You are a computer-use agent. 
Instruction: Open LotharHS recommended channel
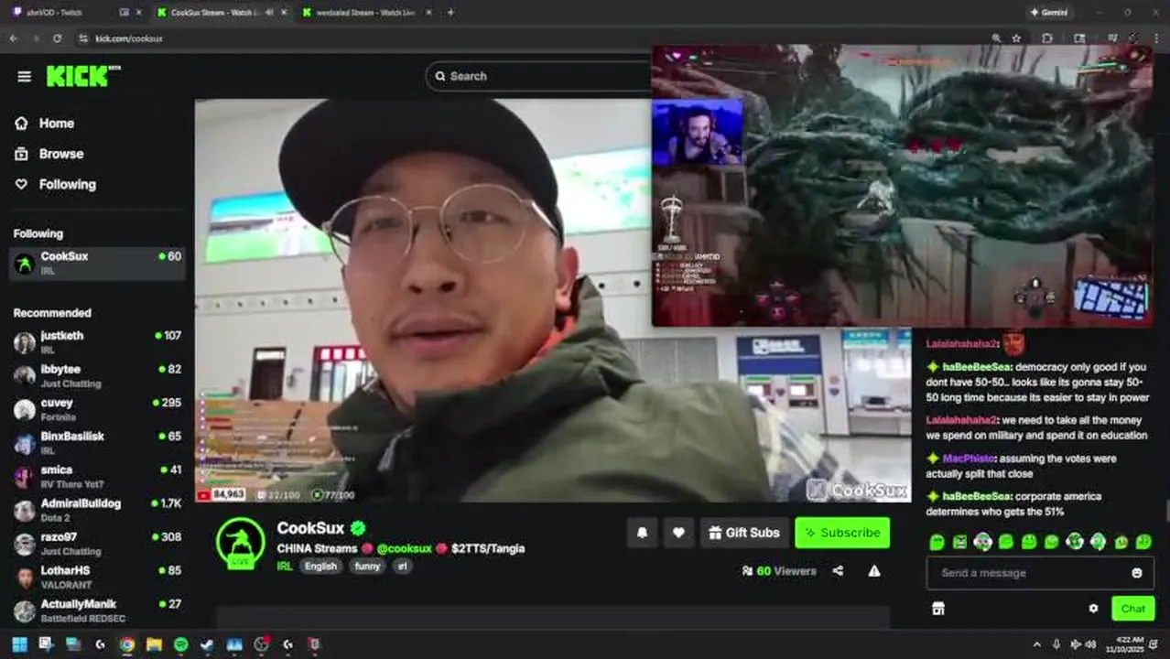pos(97,577)
